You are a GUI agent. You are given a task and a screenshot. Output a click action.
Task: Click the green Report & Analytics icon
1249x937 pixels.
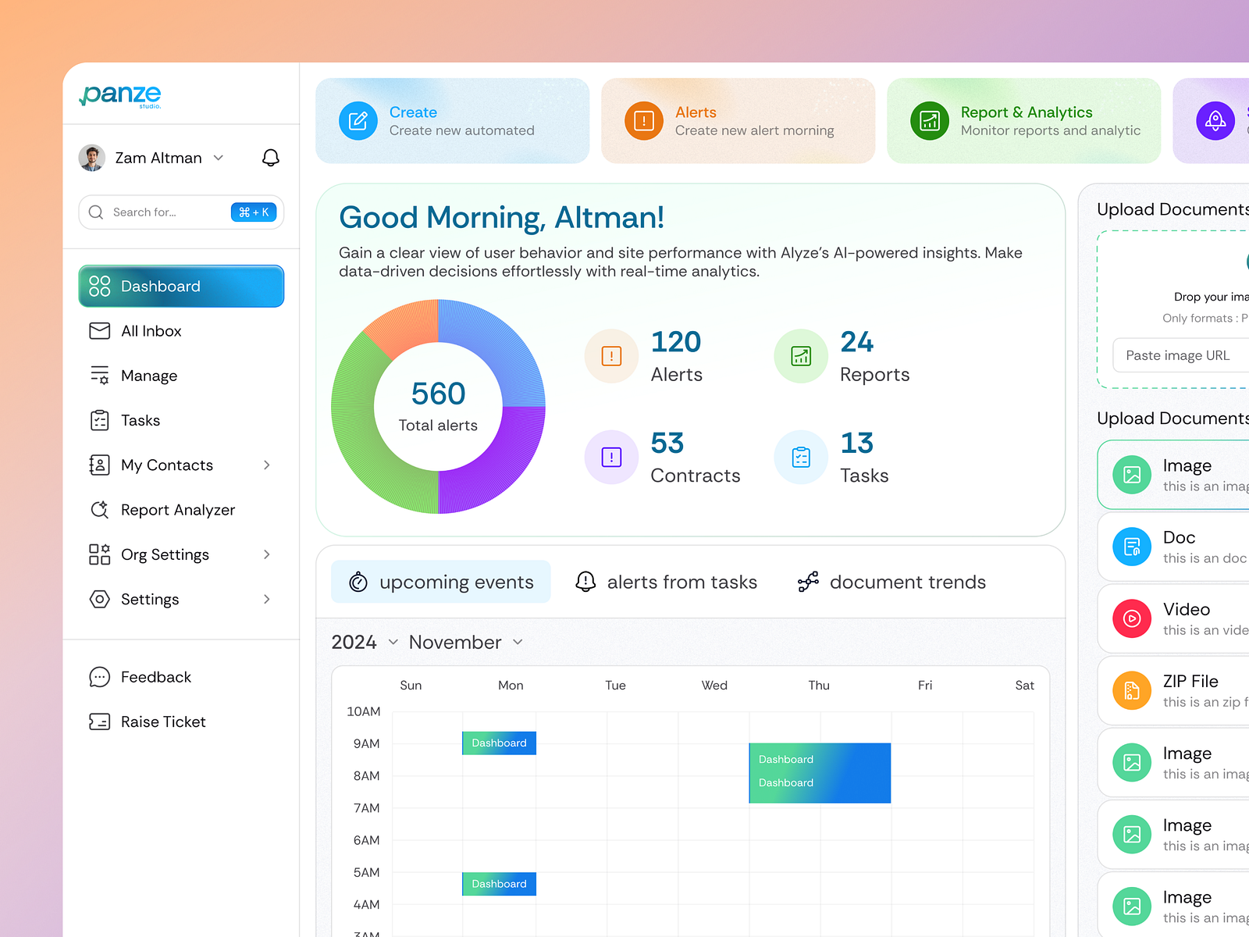(930, 121)
